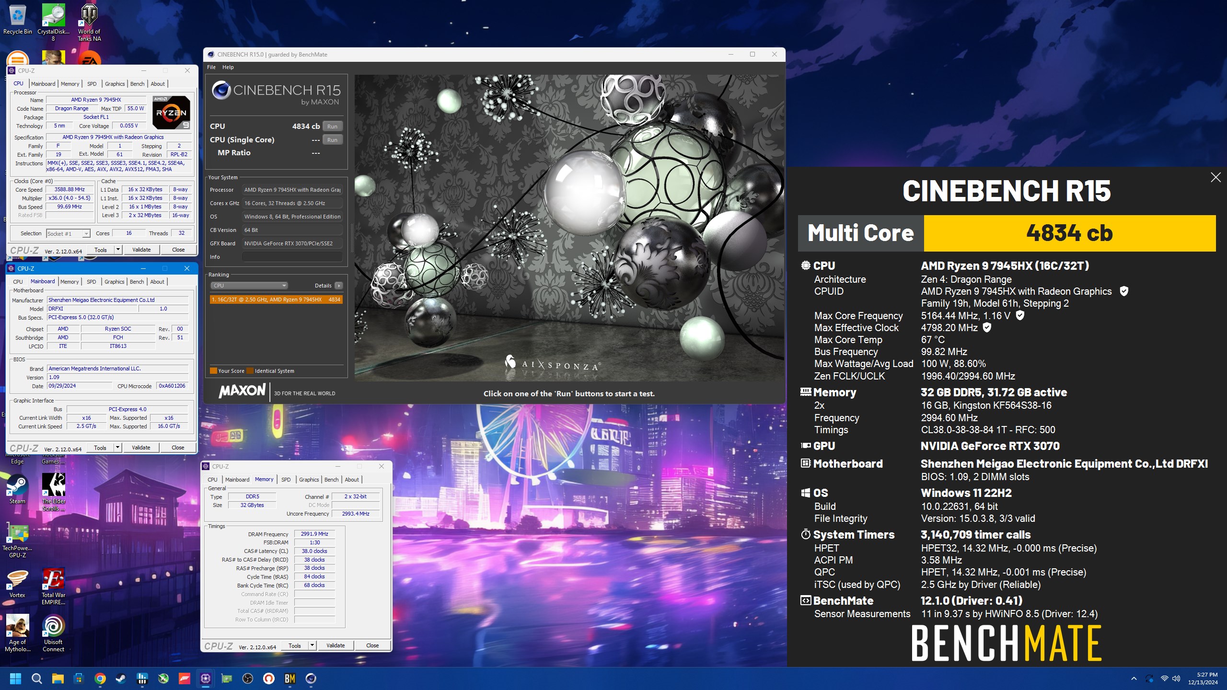The height and width of the screenshot is (690, 1227).
Task: Open the File menu in Cinebench
Action: (x=211, y=67)
